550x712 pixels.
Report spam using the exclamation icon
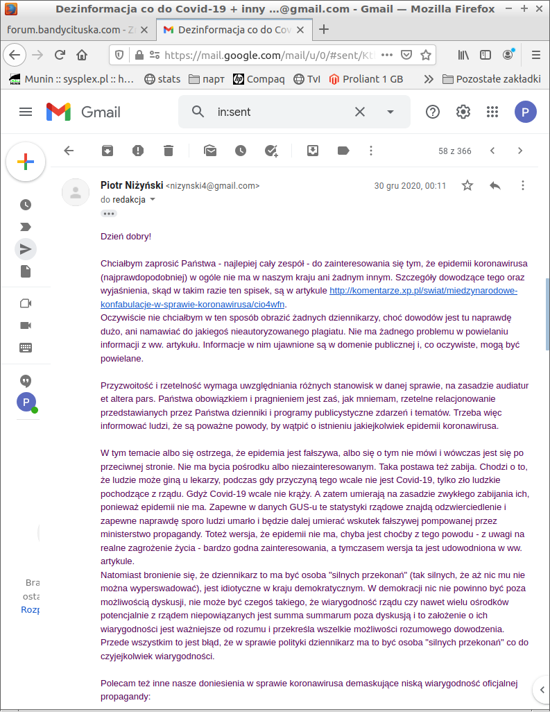[138, 151]
